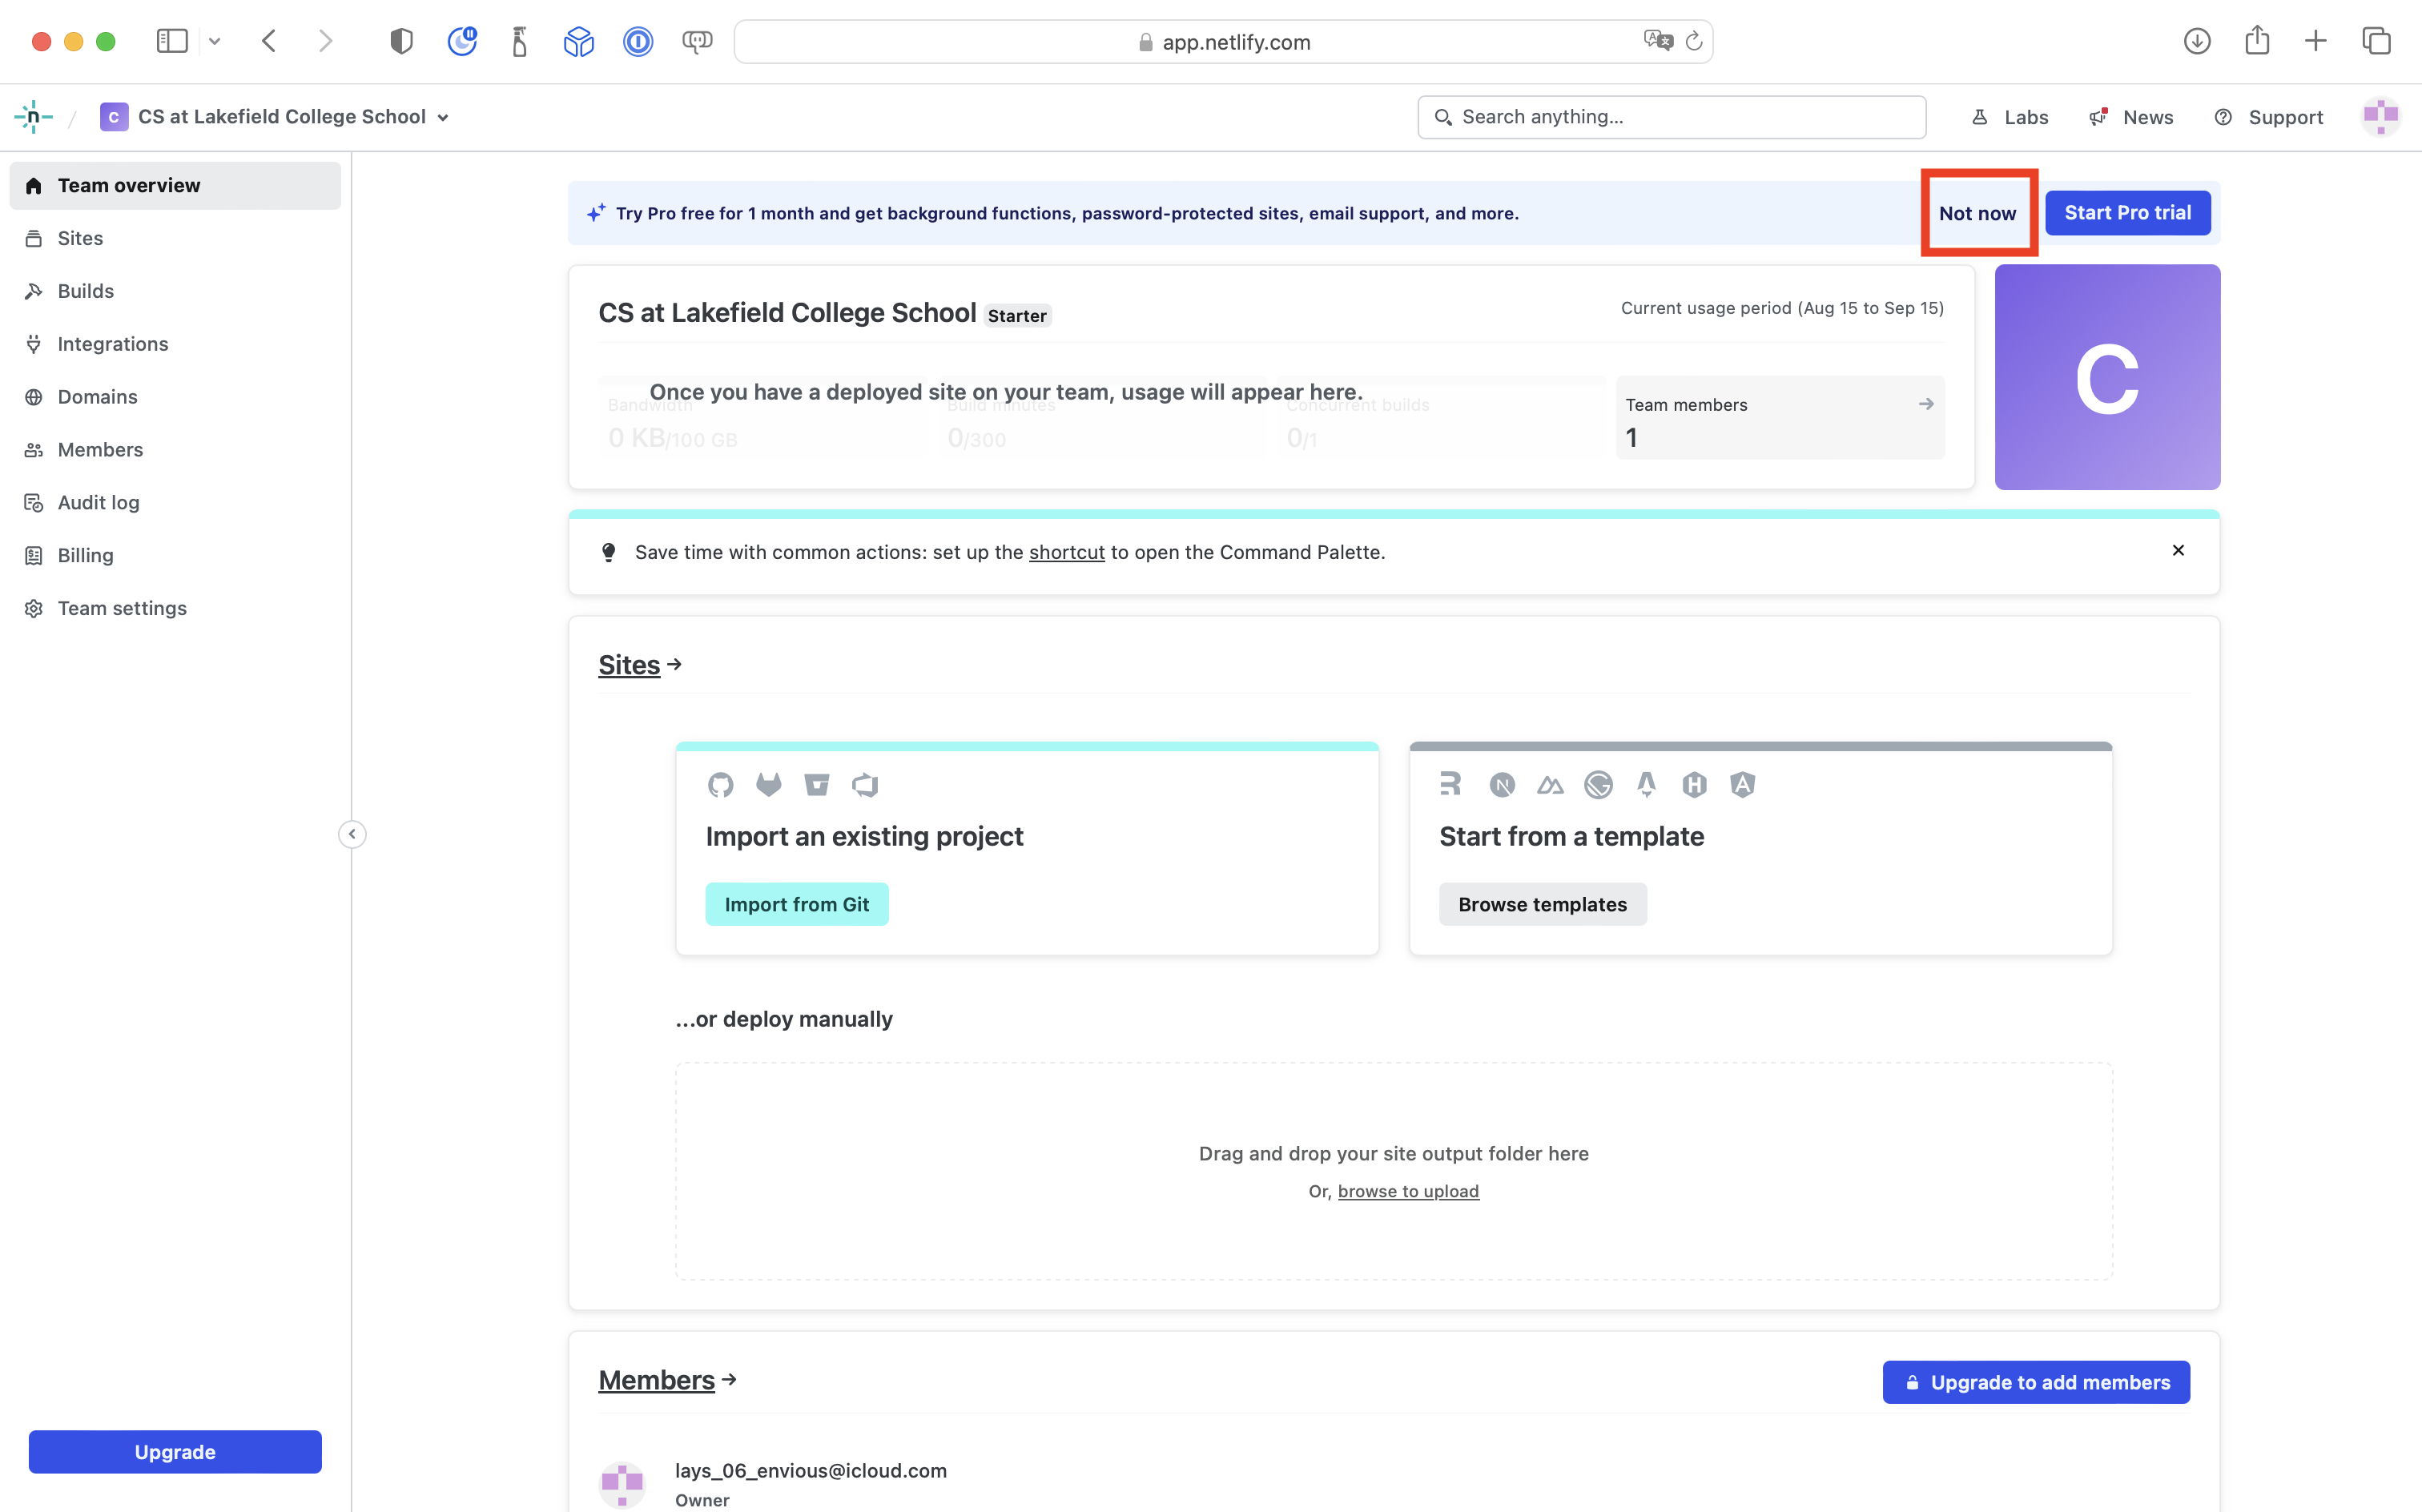Click the Netlify logo icon
Viewport: 2422px width, 1512px height.
pyautogui.click(x=33, y=117)
